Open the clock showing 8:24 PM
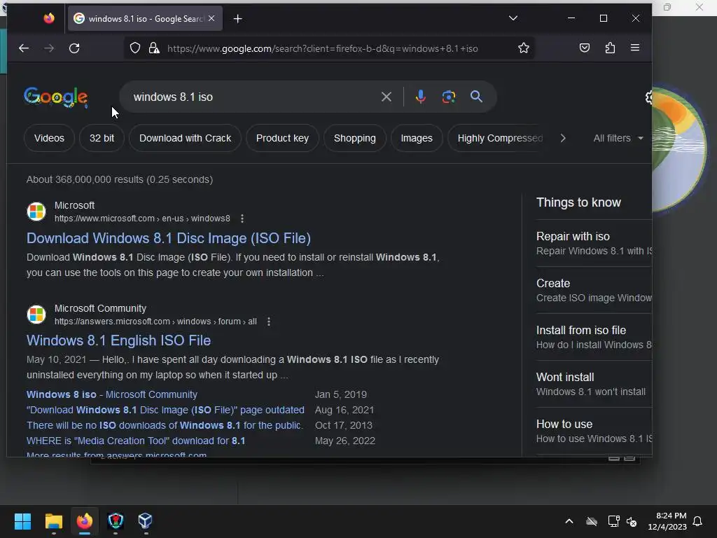Image resolution: width=717 pixels, height=538 pixels. [x=667, y=521]
